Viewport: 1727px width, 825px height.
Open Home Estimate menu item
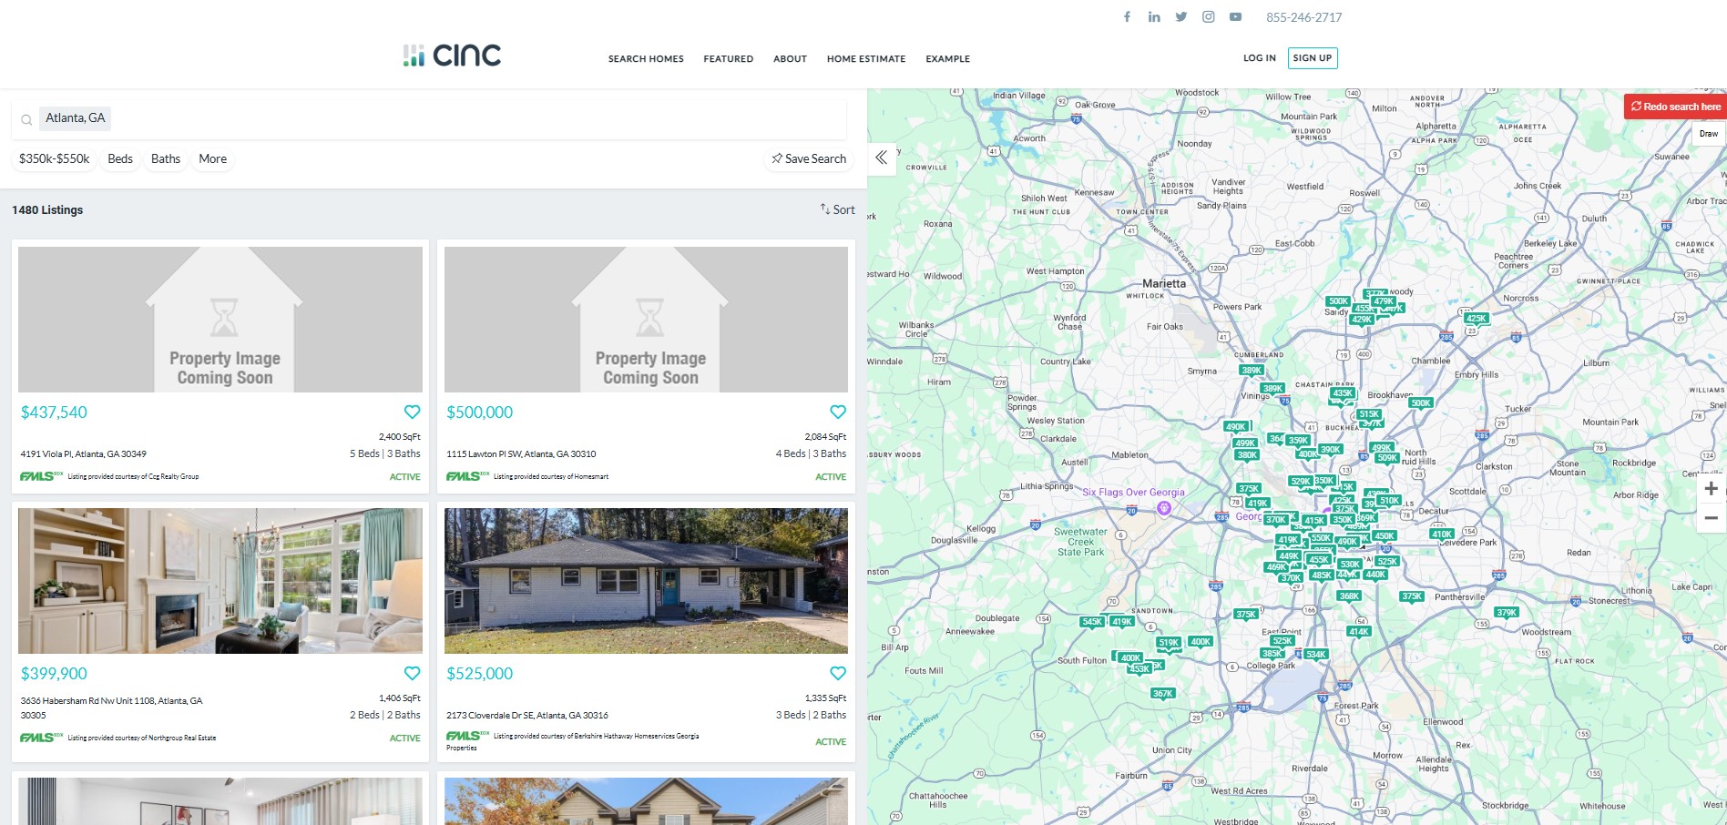pyautogui.click(x=866, y=59)
